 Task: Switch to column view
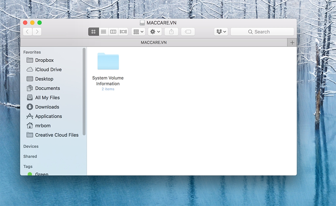[x=113, y=32]
